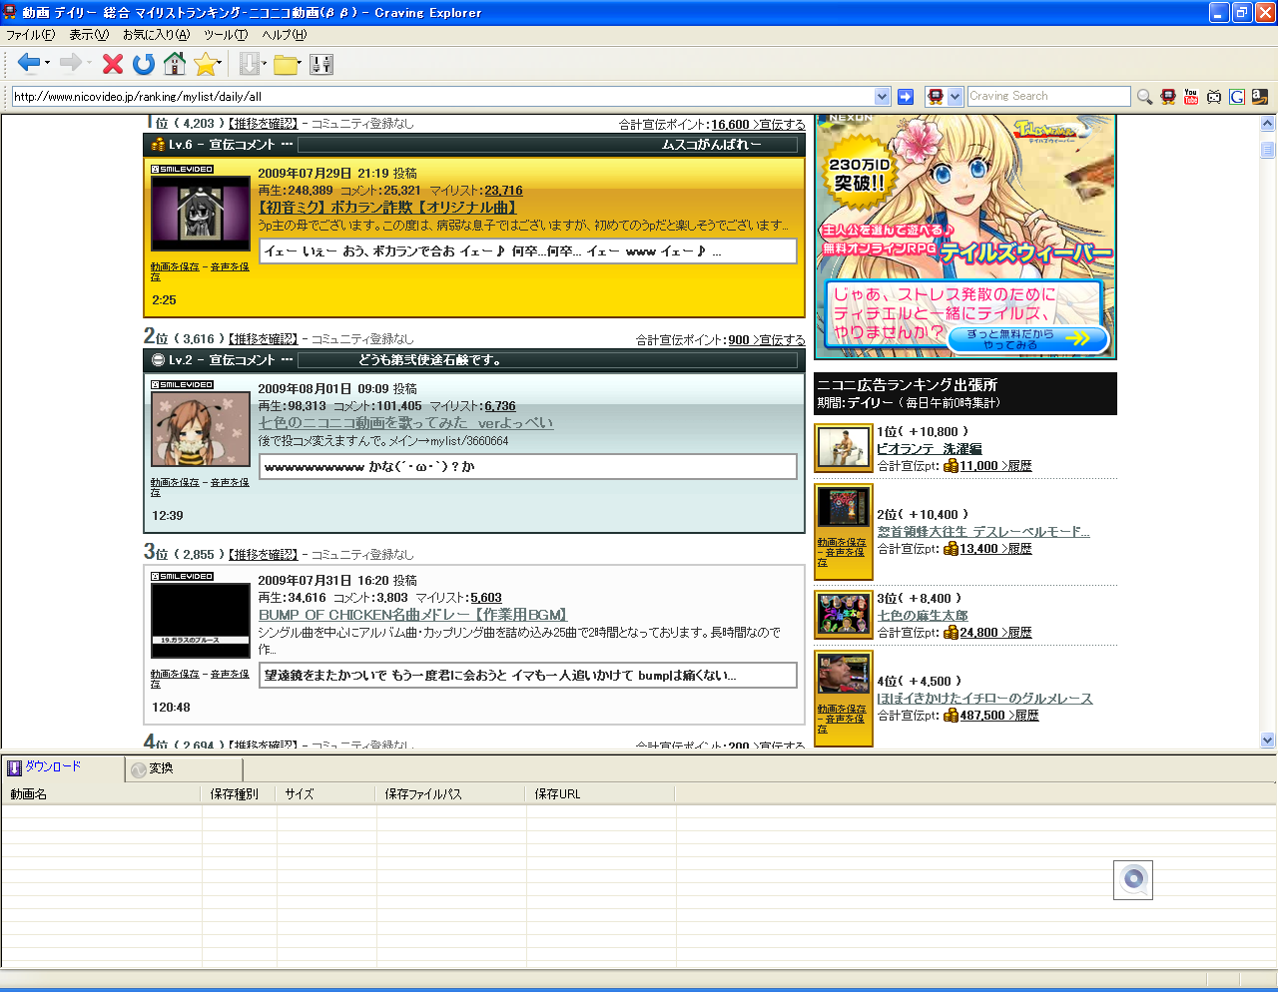Switch to the 変換 tab
Image resolution: width=1278 pixels, height=992 pixels.
click(x=185, y=768)
